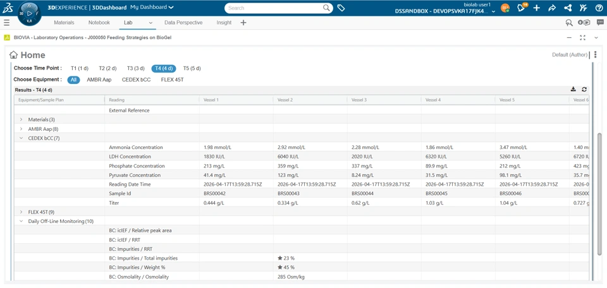Image resolution: width=607 pixels, height=288 pixels.
Task: Refresh the results table
Action: (584, 89)
